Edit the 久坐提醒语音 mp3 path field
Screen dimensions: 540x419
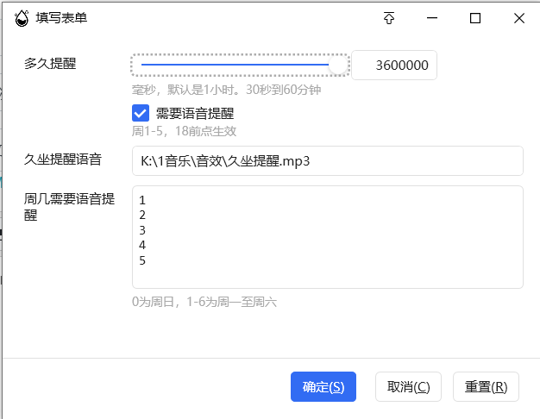click(x=328, y=160)
